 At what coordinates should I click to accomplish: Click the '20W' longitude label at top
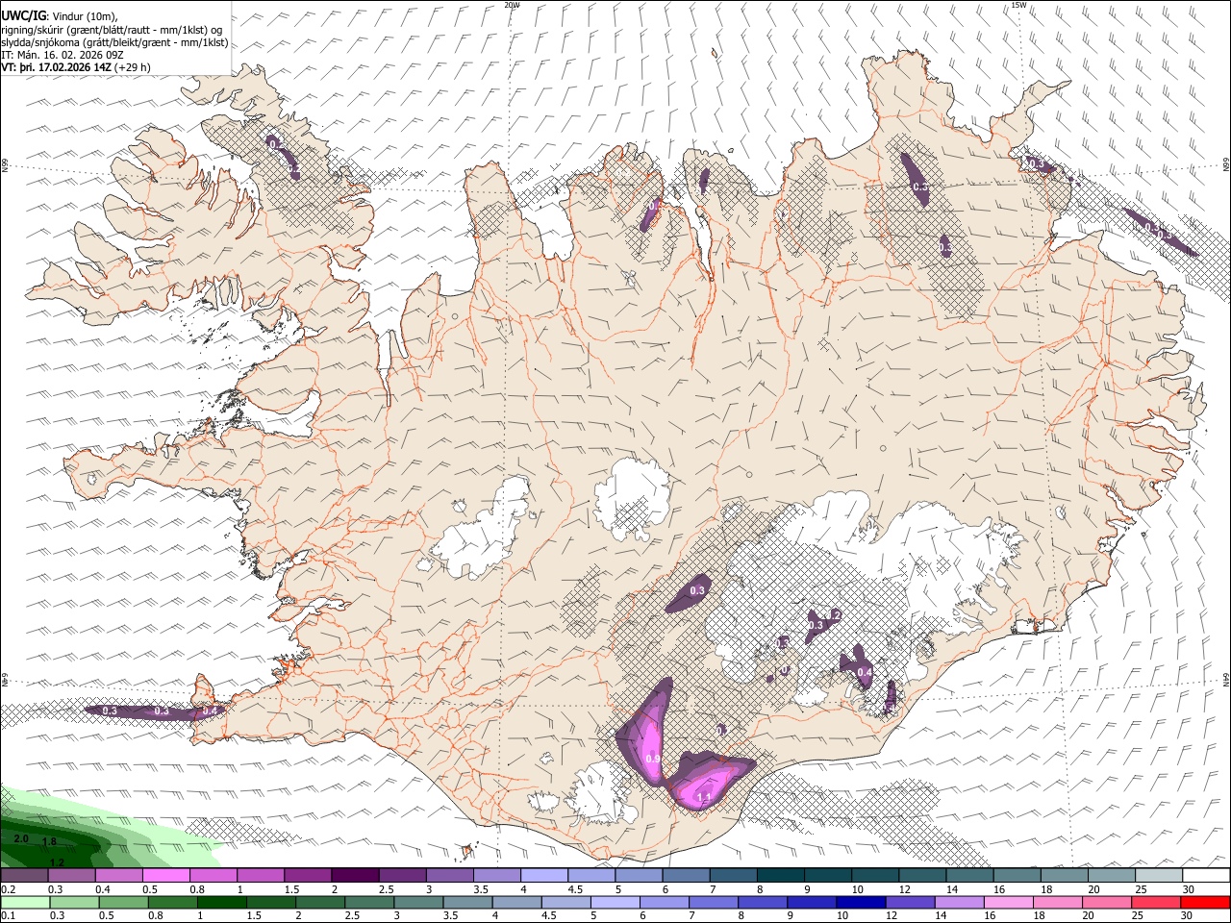tap(512, 5)
